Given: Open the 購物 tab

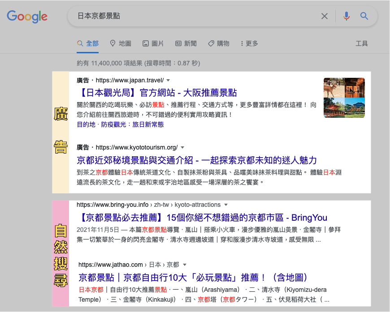Looking at the screenshot, I should tap(219, 43).
